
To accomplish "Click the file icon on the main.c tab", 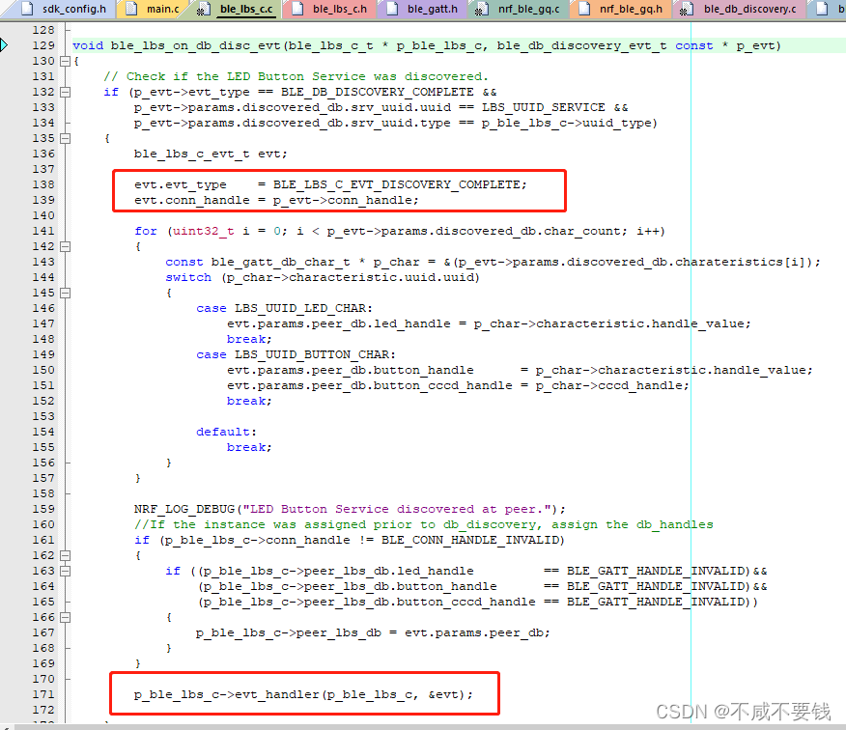I will (x=129, y=10).
